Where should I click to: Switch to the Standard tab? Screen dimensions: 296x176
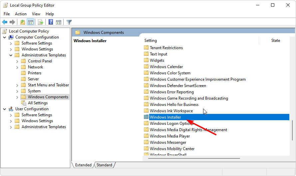coord(104,165)
